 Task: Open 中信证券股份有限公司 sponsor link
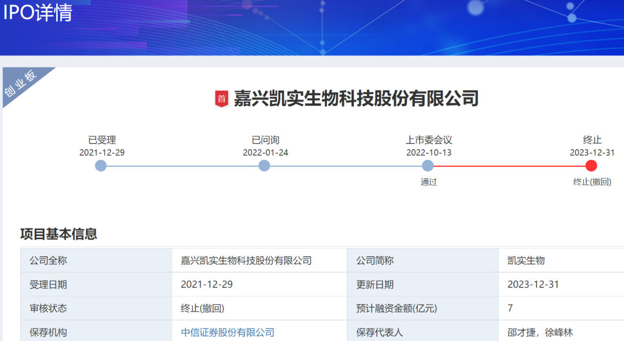pos(228,332)
